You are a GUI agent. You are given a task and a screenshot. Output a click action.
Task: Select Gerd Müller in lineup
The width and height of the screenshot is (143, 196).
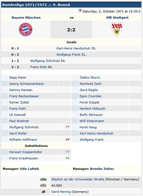coord(18,134)
